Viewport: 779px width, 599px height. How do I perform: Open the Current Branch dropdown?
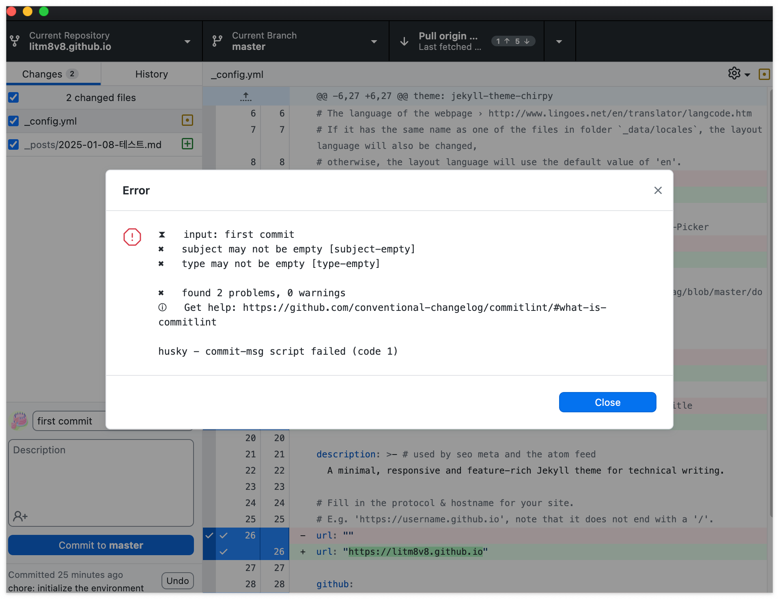(x=374, y=41)
